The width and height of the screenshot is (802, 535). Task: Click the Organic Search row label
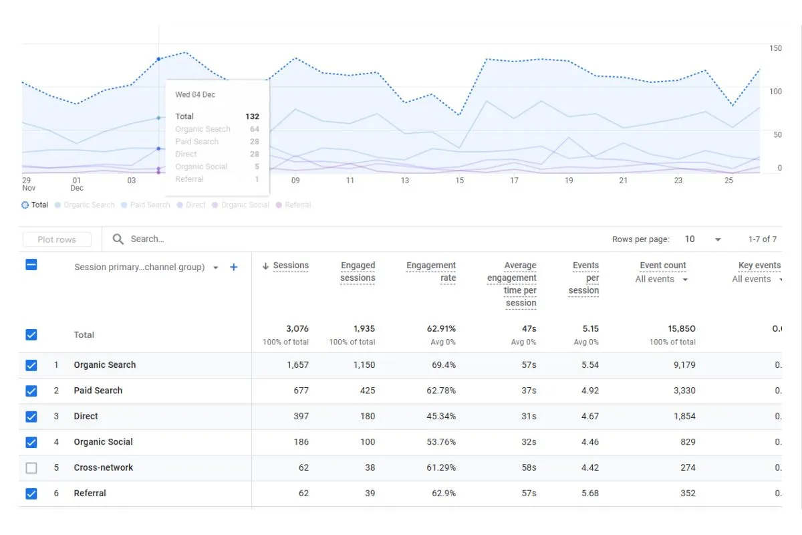pyautogui.click(x=105, y=365)
